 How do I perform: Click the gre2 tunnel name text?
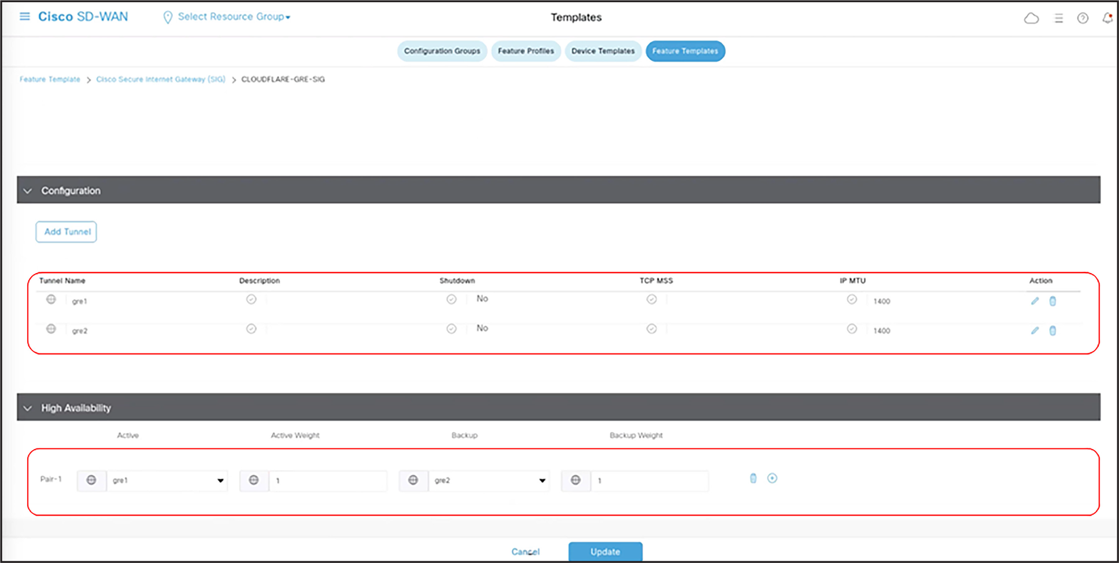point(80,331)
